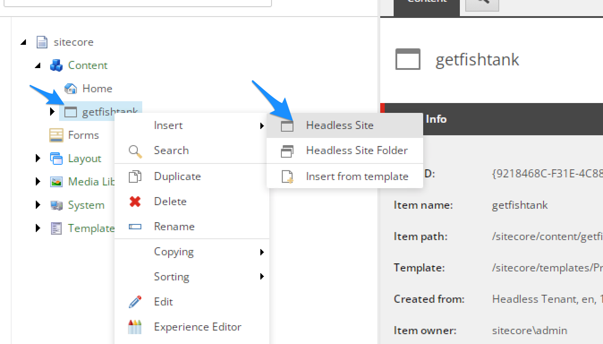Expand the getfishtank tree node
Viewport: 603px width, 344px height.
pyautogui.click(x=52, y=112)
